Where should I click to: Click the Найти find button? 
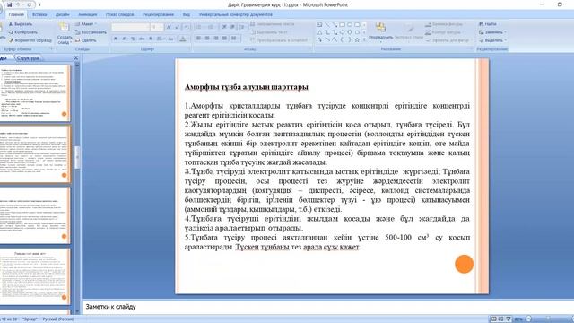click(x=488, y=24)
